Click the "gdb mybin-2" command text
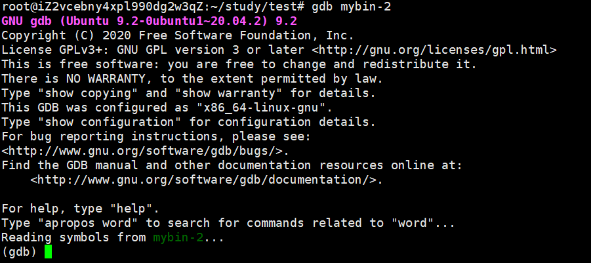Screen dimensions: 591x263 click(352, 7)
